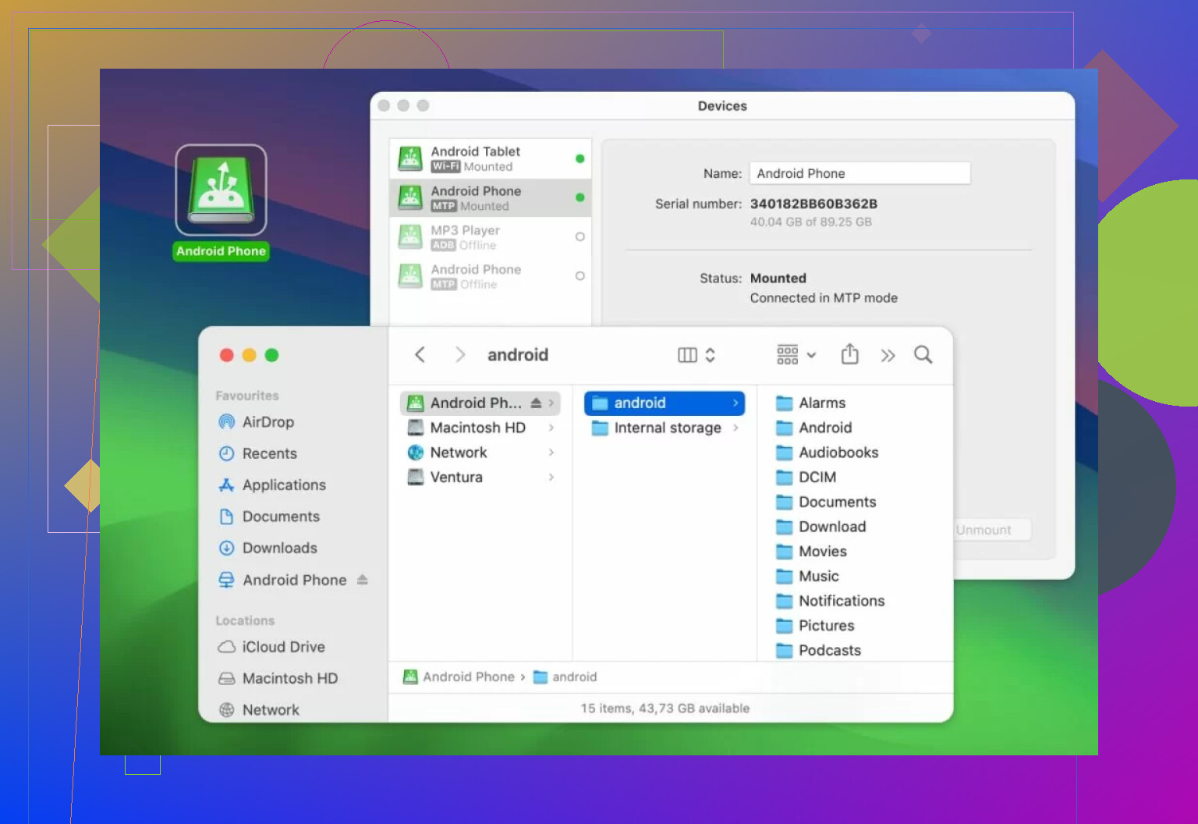Click Android Phone in path bar
1198x824 pixels.
(459, 677)
